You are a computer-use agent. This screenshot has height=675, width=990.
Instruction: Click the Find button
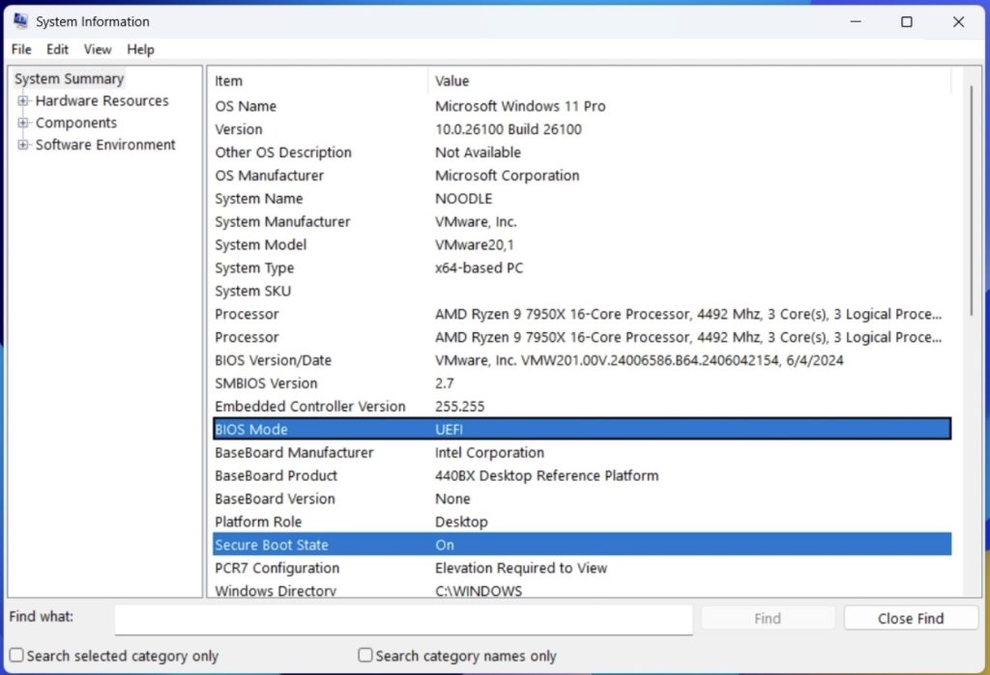767,618
